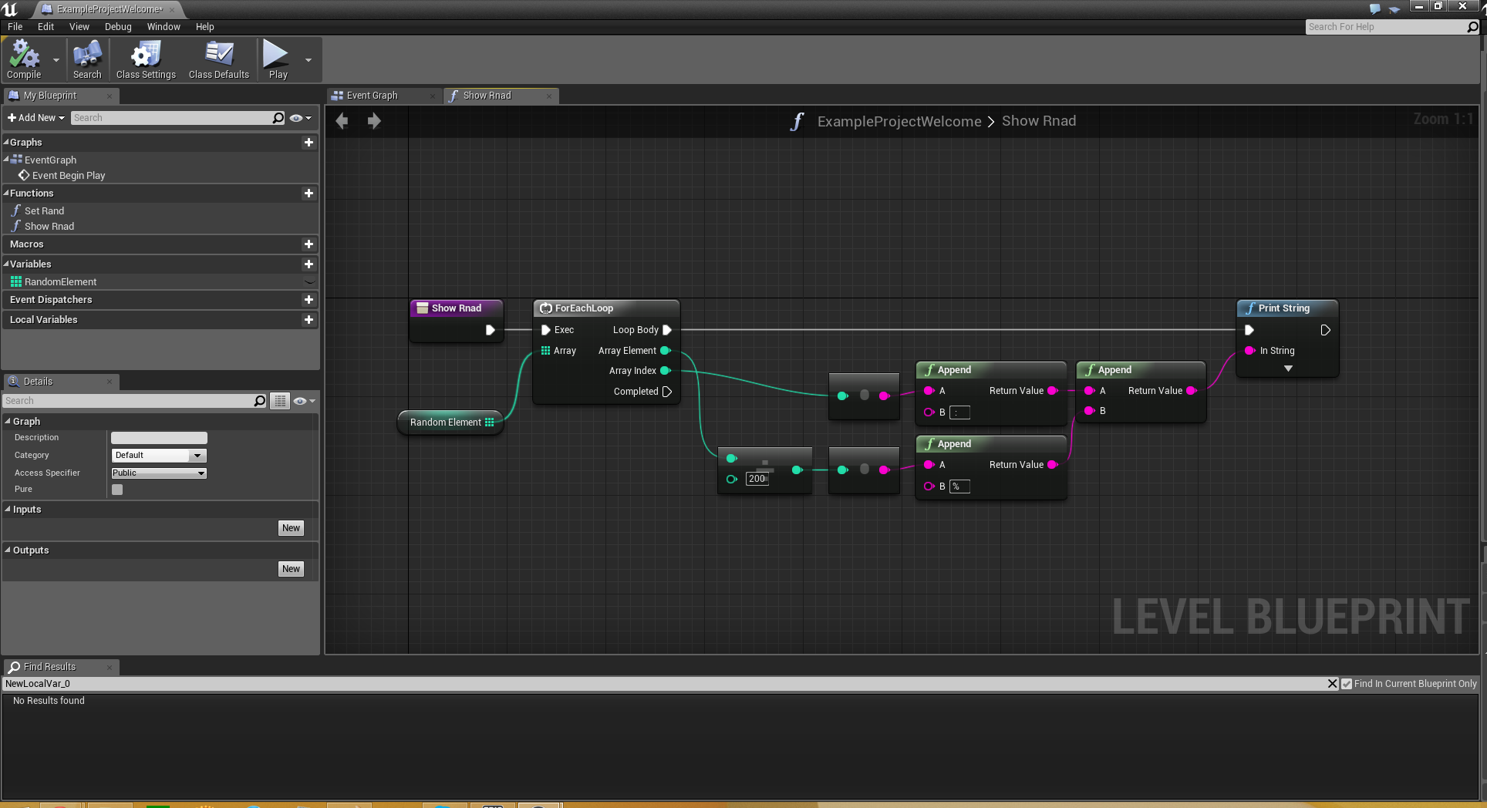Toggle RandomElement variable editable eye icon
The height and width of the screenshot is (808, 1487).
(x=309, y=282)
